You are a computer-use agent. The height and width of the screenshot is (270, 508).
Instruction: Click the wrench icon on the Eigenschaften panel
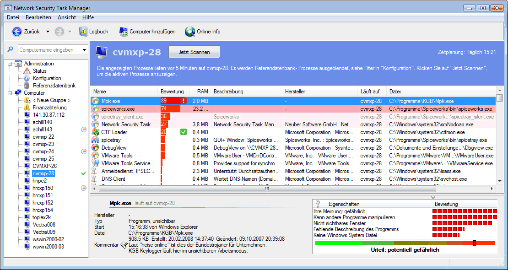tap(318, 204)
